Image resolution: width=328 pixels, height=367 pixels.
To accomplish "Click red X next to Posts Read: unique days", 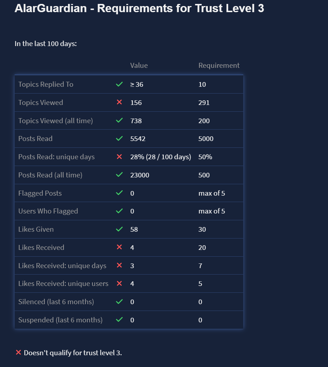I will (x=119, y=157).
